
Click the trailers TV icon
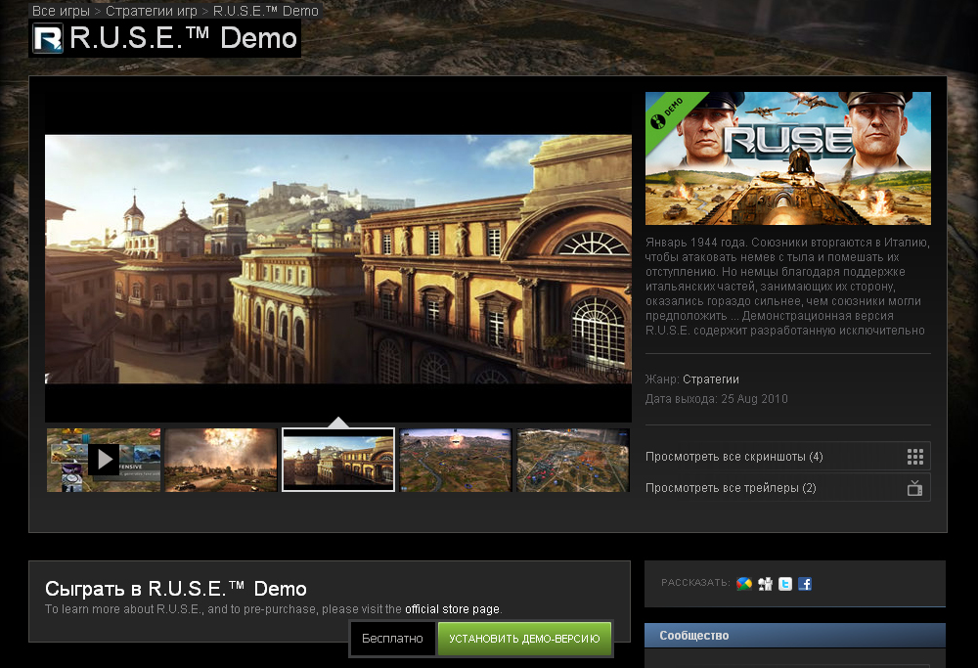pyautogui.click(x=915, y=488)
